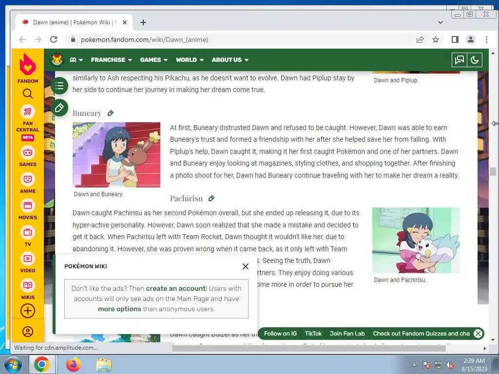Click the horizontal scrollbar thumb
This screenshot has width=499, height=374.
pos(308,348)
